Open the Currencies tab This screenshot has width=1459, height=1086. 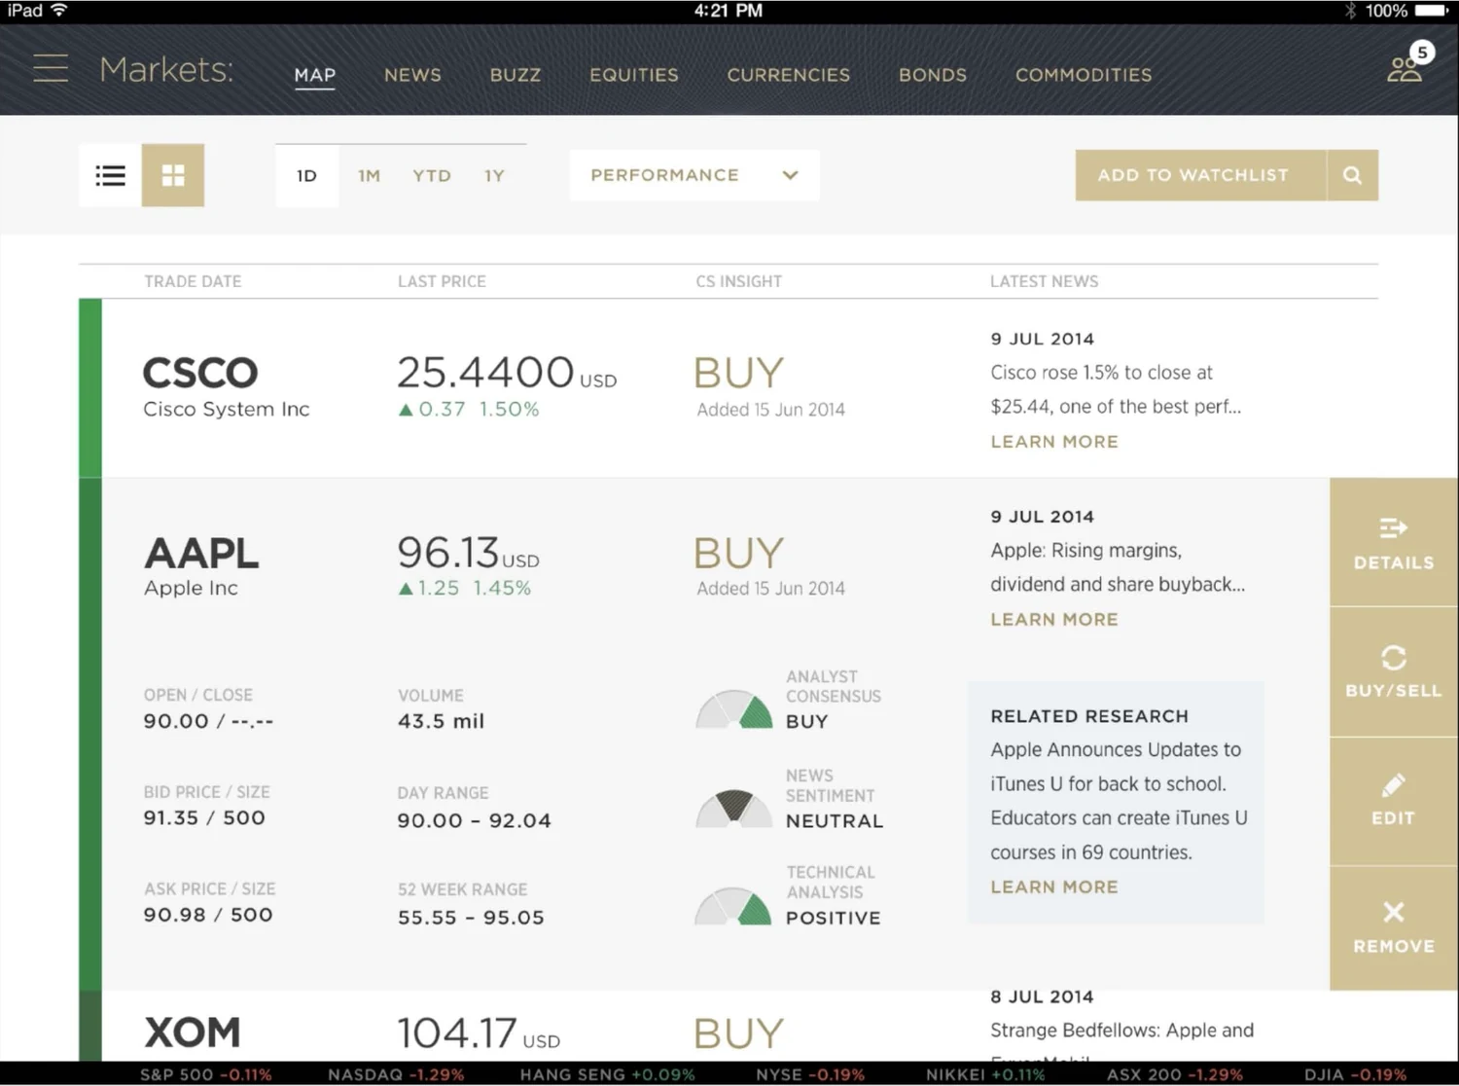[789, 75]
